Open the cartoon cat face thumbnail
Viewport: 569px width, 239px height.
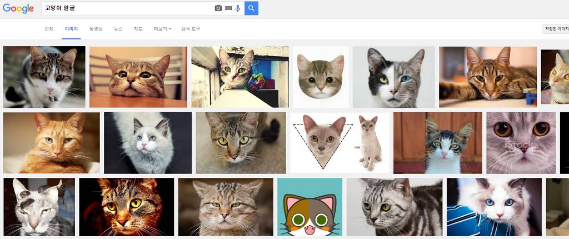[310, 207]
